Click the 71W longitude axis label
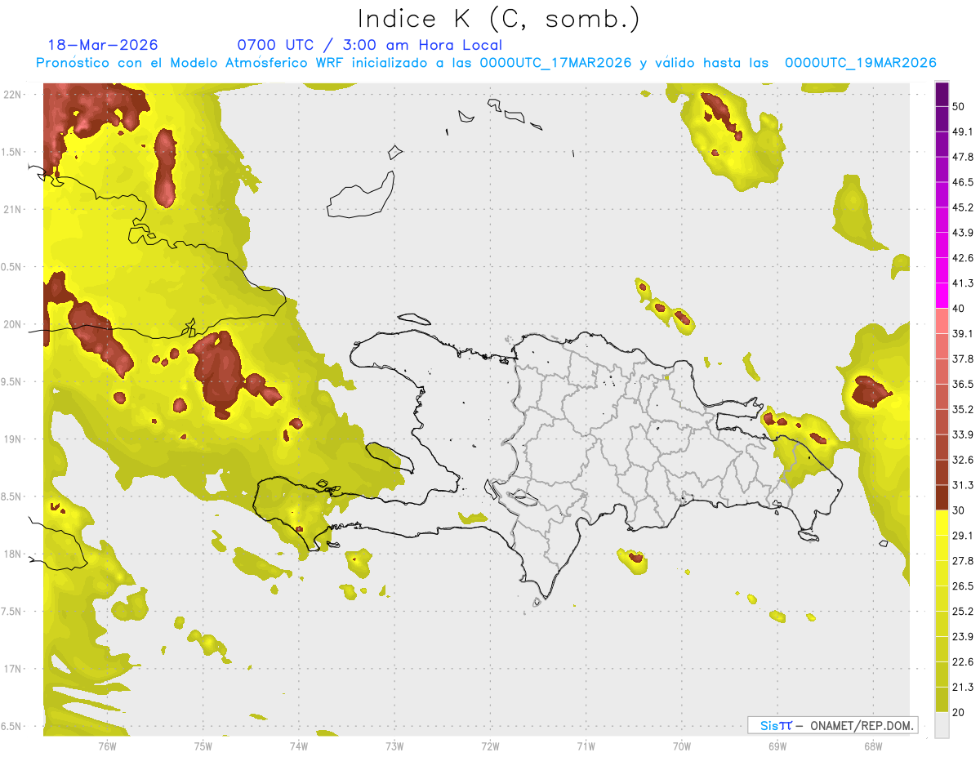Screen dimensions: 980x757 click(586, 746)
